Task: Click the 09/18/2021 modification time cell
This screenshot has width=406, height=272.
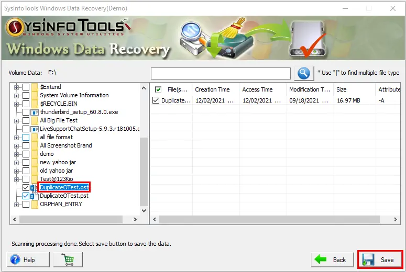Action: [309, 100]
